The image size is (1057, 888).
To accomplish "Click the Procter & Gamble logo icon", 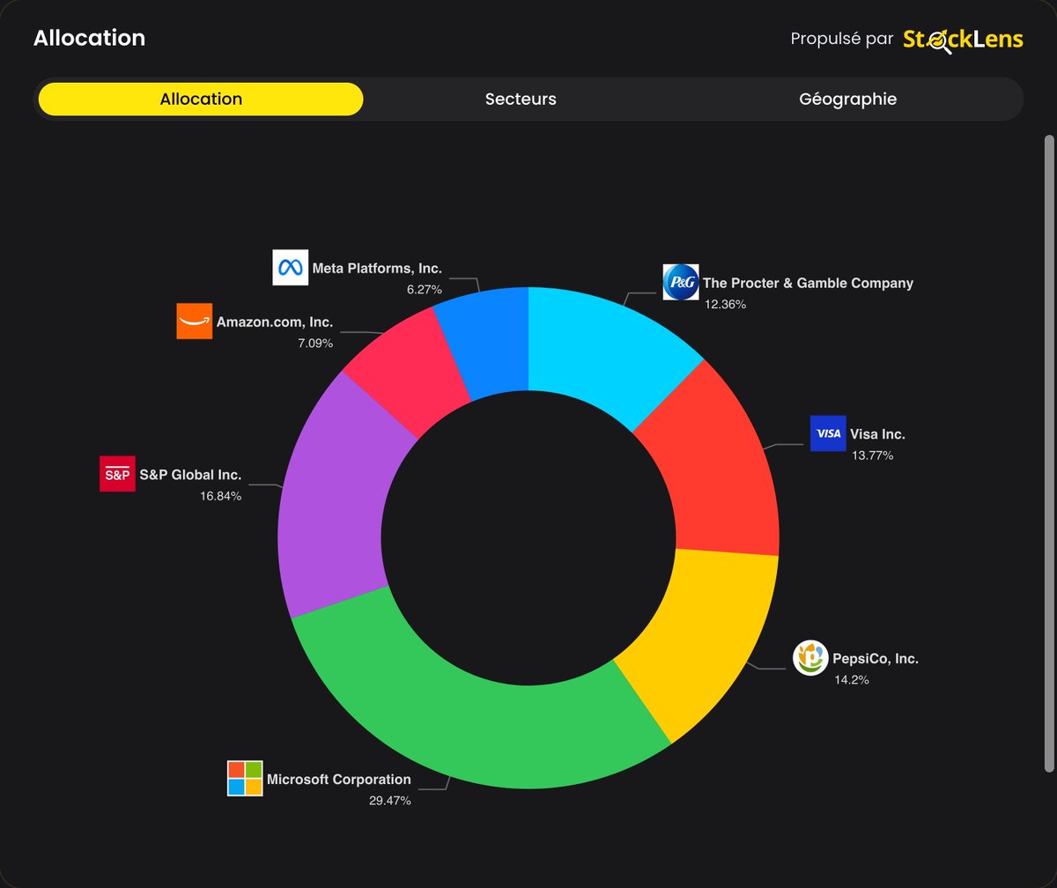I will (681, 282).
